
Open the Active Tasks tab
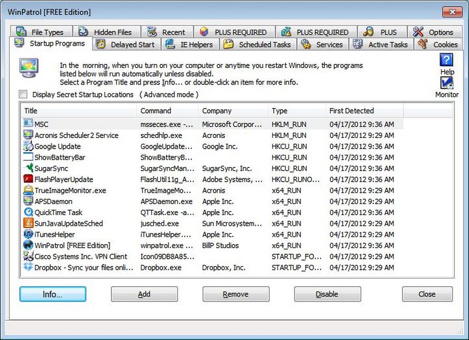(381, 44)
